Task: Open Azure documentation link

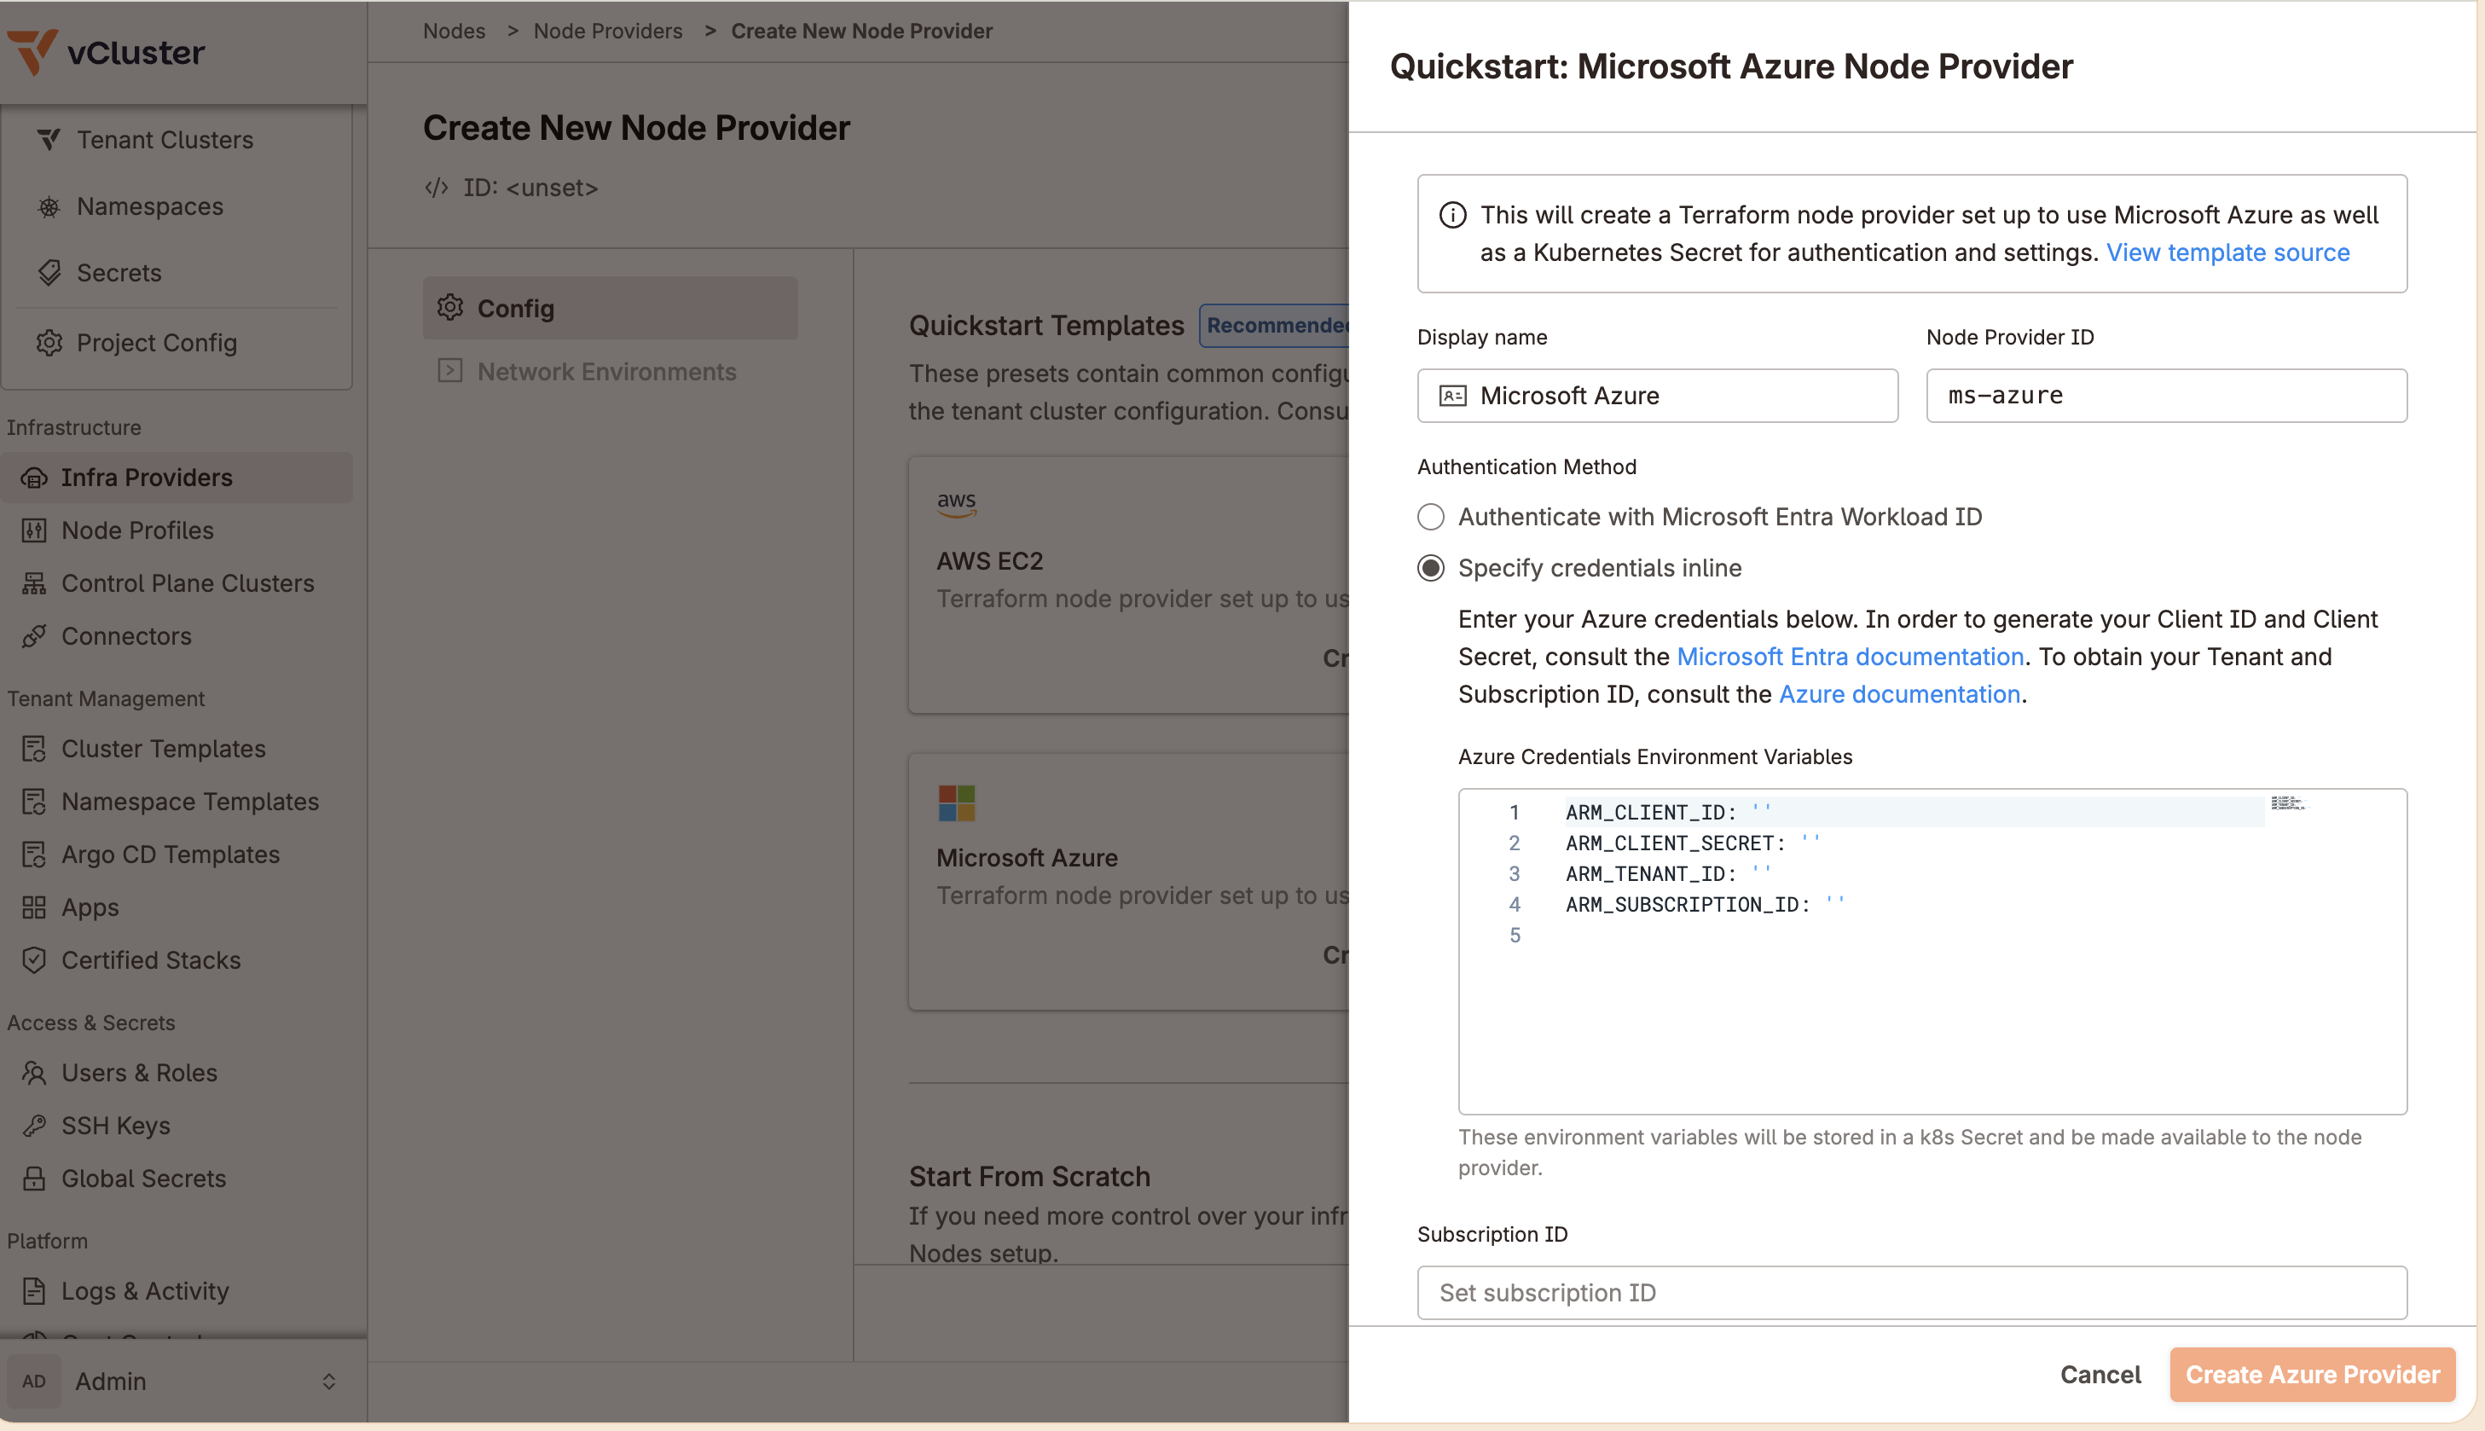Action: 1899,694
